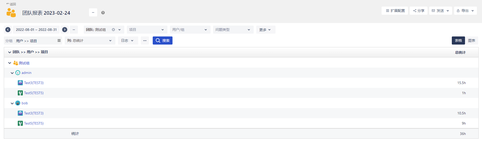Open ellipsis menu beside date range

(74, 30)
